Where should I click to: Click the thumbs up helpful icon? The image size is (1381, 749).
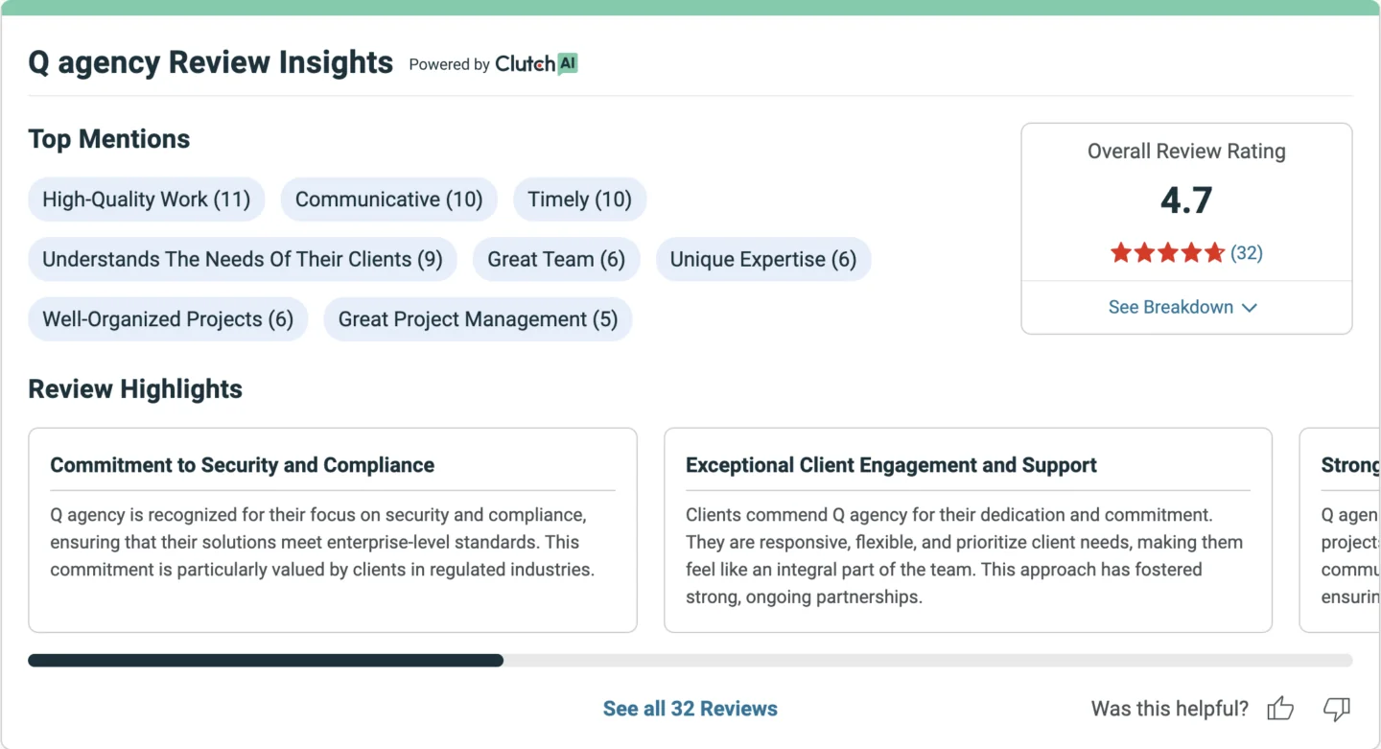[1280, 709]
